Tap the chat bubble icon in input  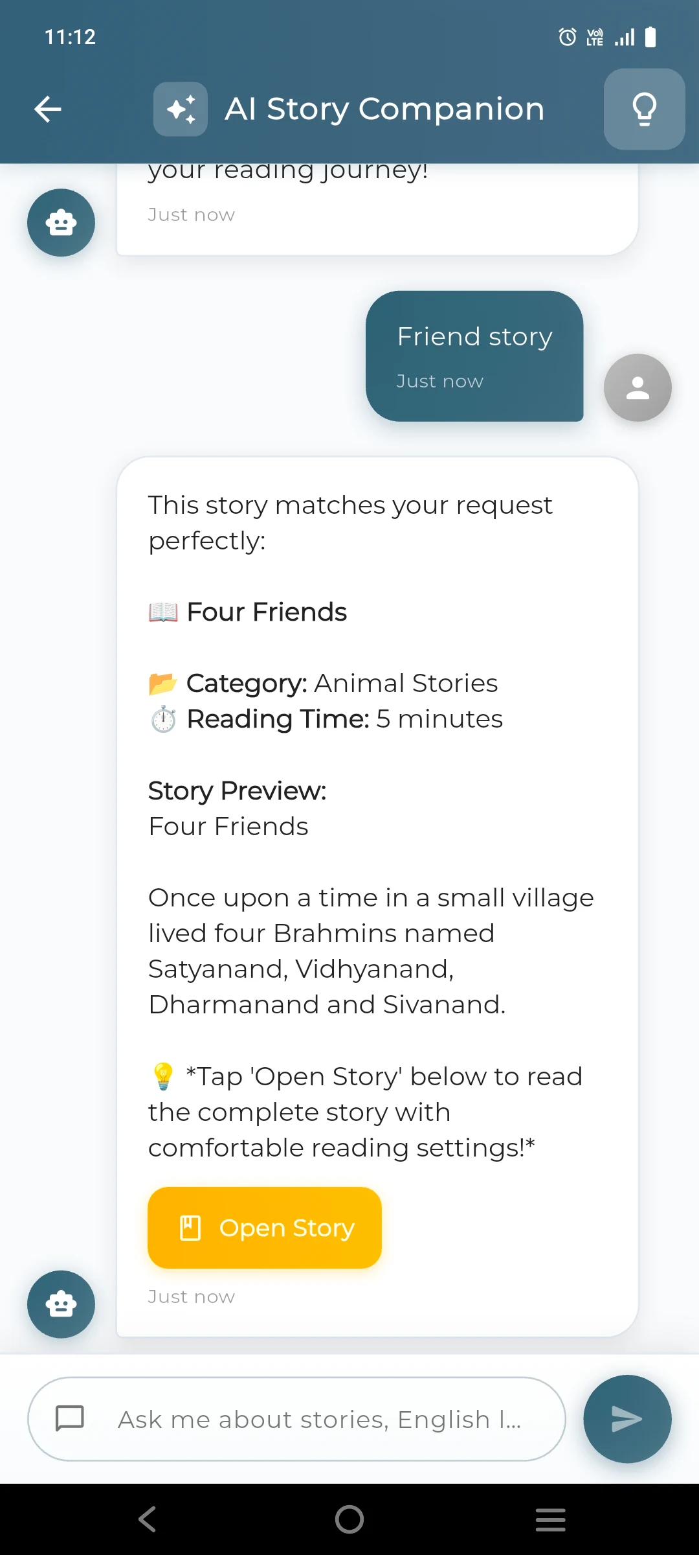[70, 1418]
